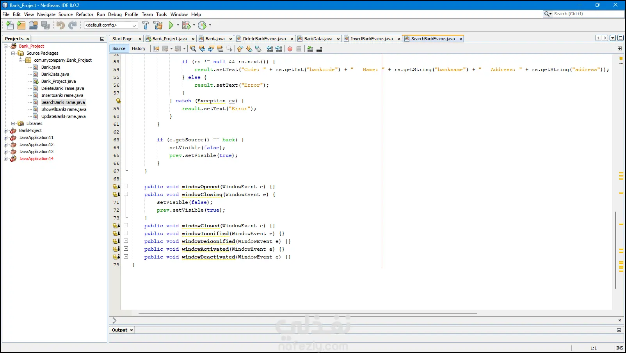Close the SearchBankFrame.java tab

[x=461, y=39]
